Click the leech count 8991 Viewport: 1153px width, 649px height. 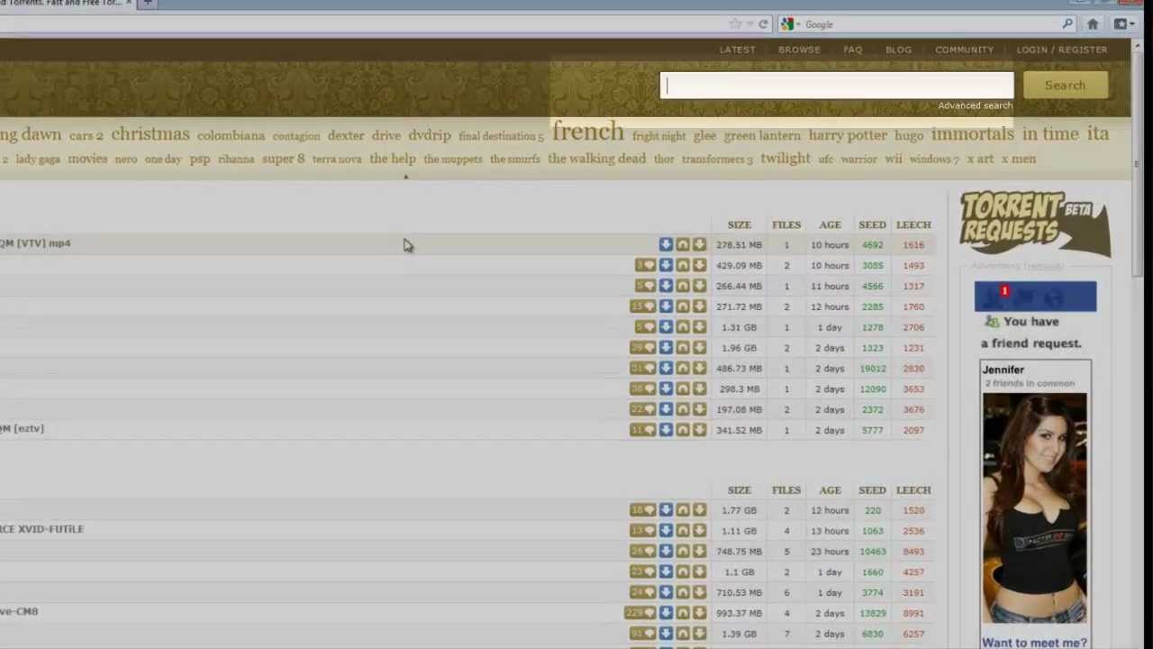tap(913, 613)
